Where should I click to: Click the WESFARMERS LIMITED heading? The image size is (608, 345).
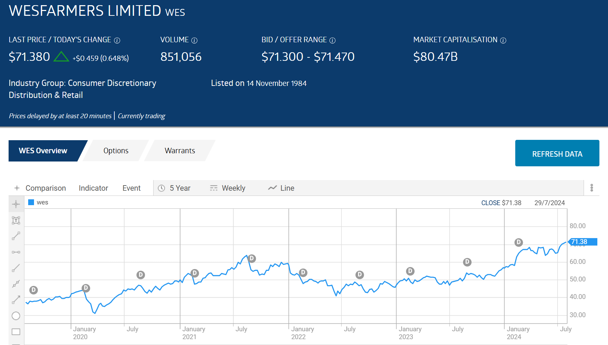click(x=85, y=11)
